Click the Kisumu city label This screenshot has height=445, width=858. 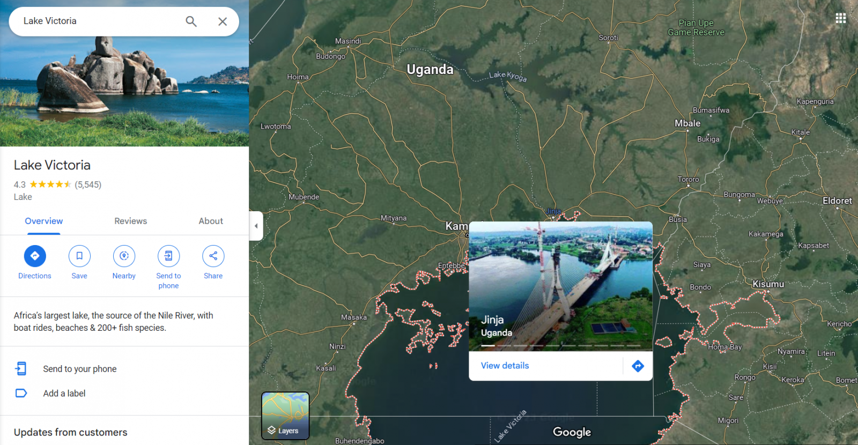click(768, 284)
